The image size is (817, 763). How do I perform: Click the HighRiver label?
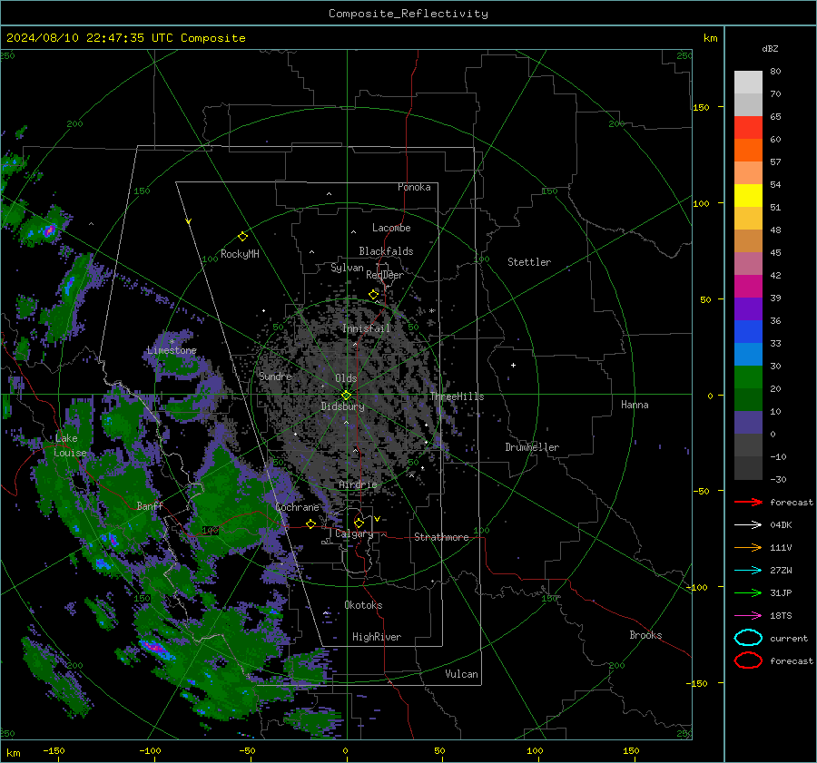(377, 637)
